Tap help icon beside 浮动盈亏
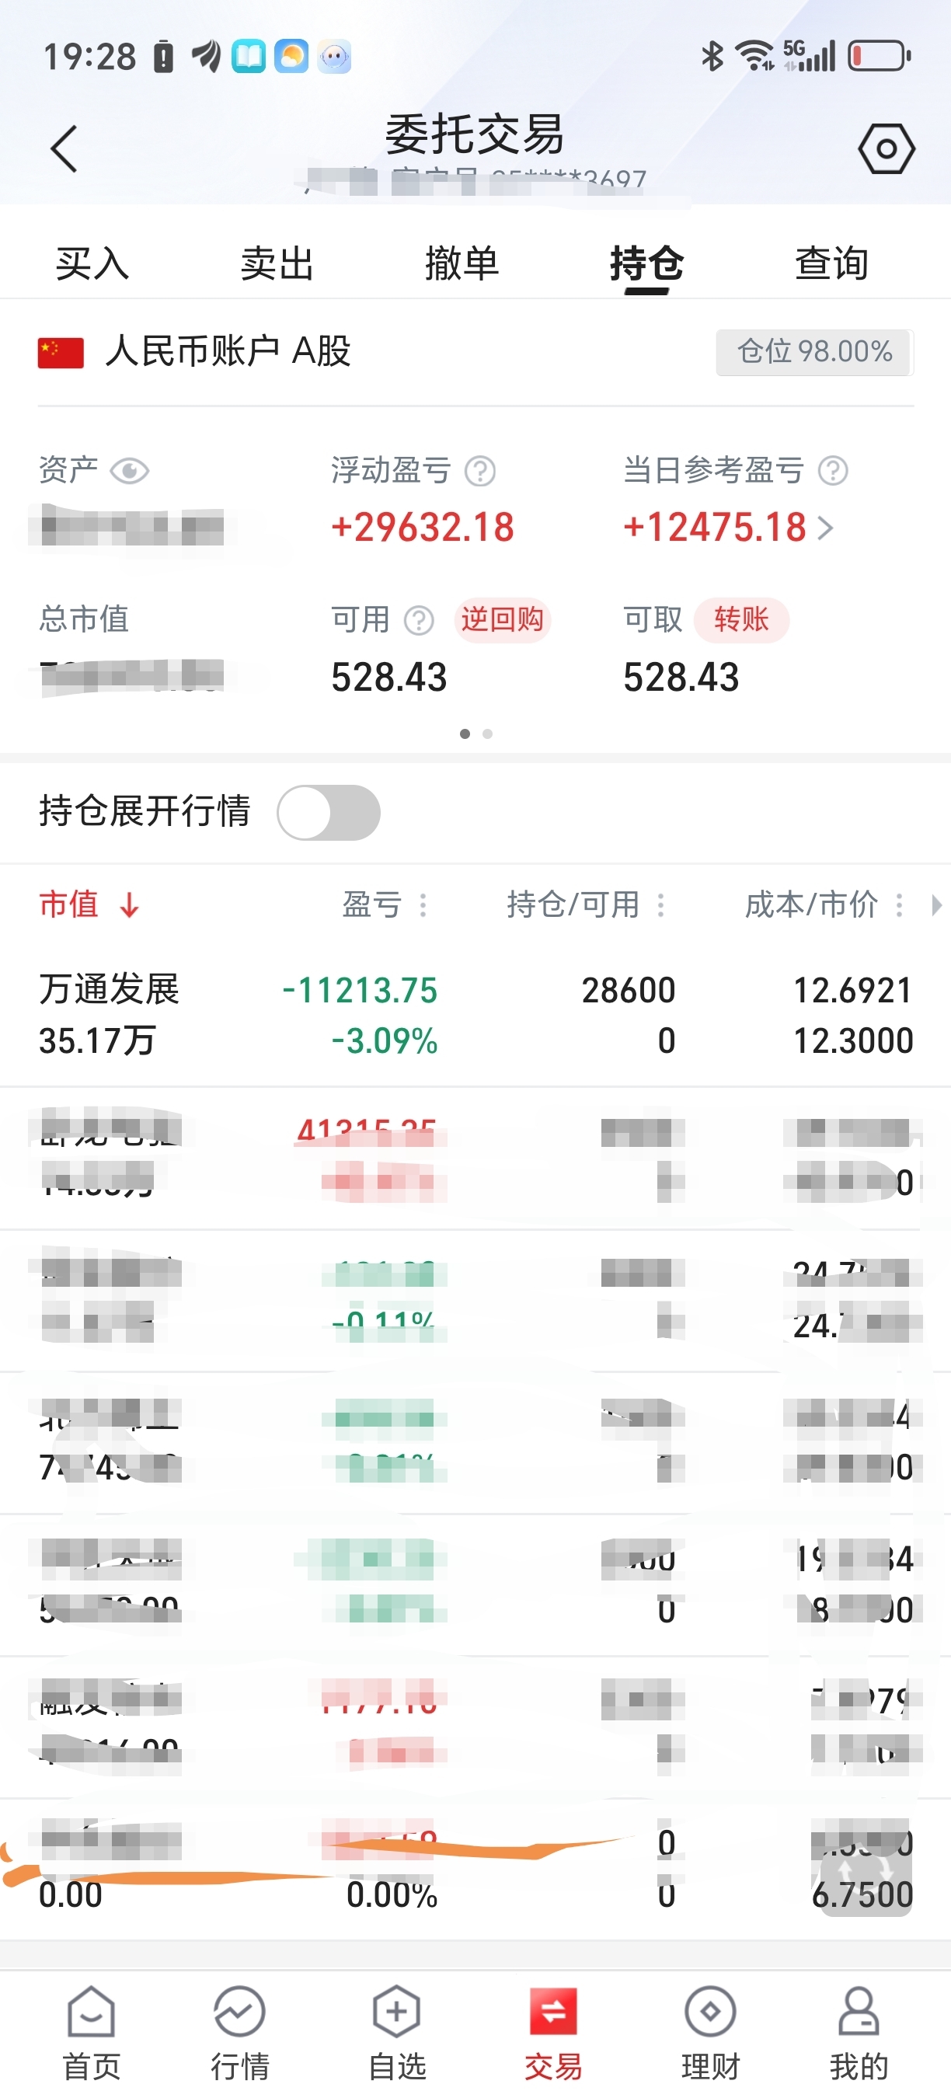Image resolution: width=951 pixels, height=2098 pixels. pyautogui.click(x=479, y=471)
